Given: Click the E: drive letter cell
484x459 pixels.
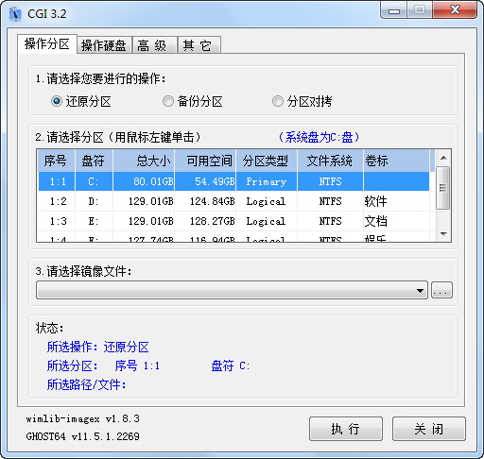Looking at the screenshot, I should tap(94, 221).
